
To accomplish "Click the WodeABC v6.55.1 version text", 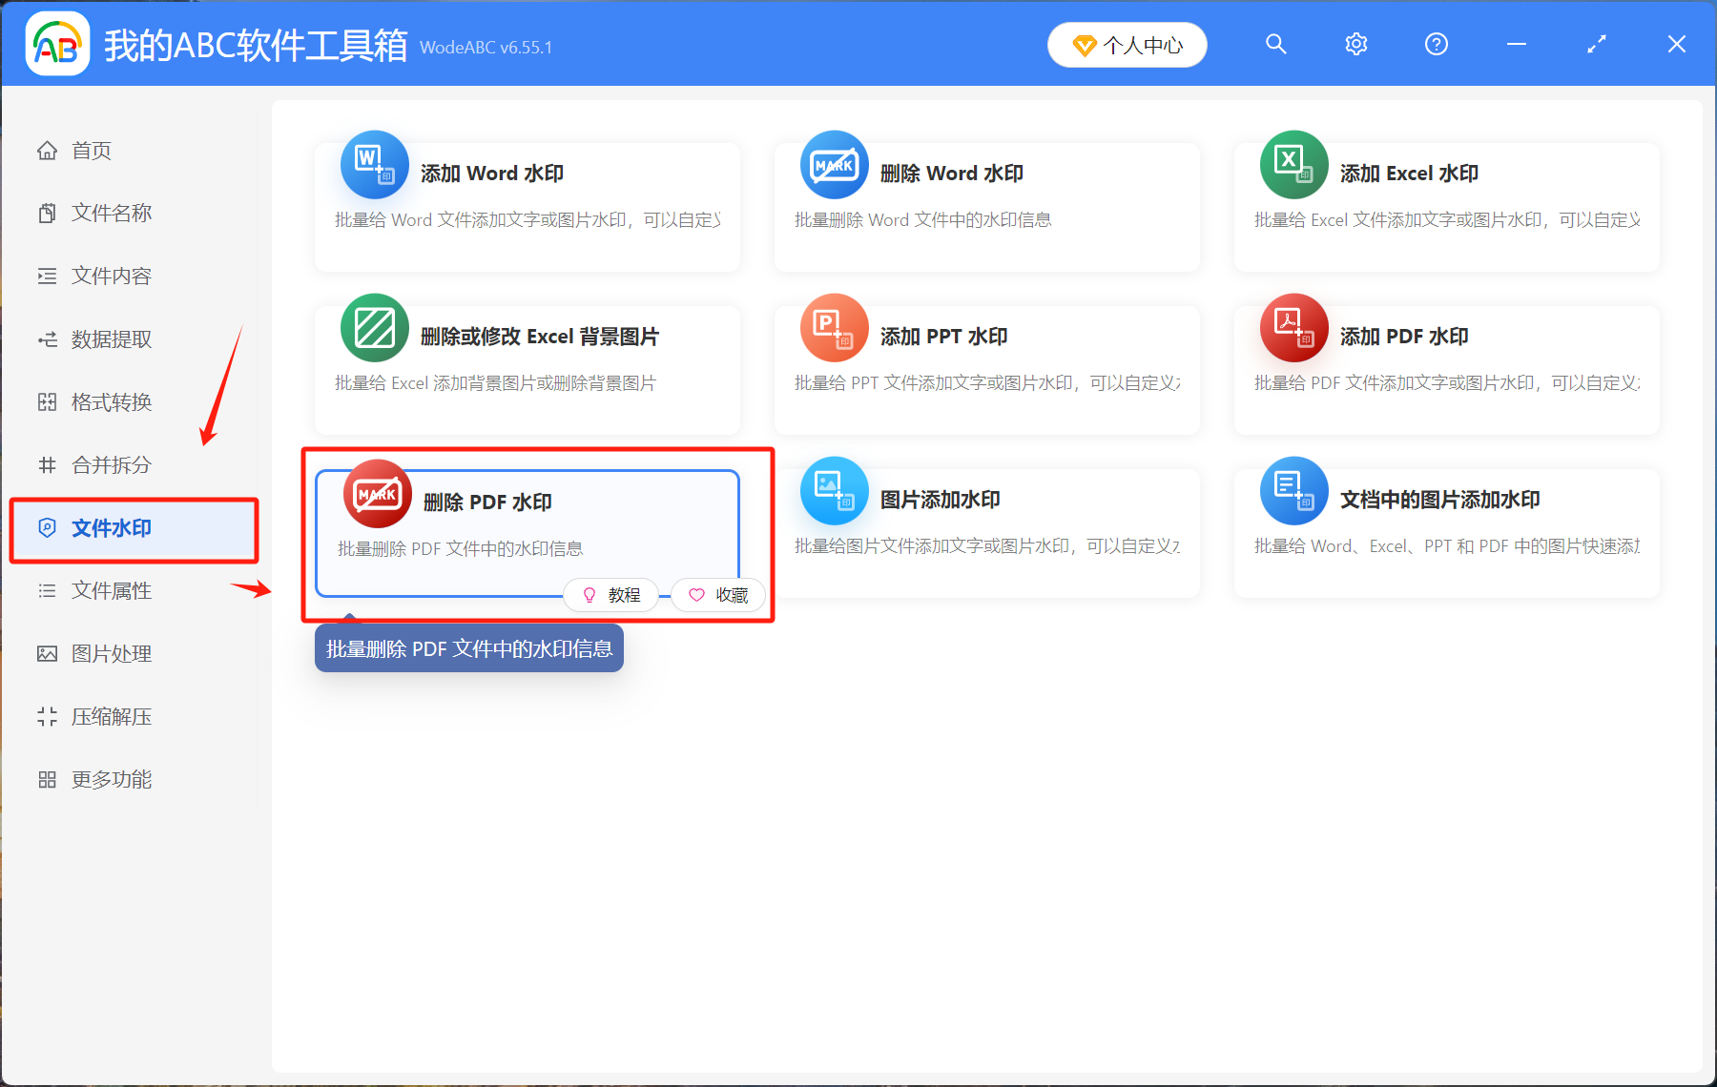I will tap(486, 48).
